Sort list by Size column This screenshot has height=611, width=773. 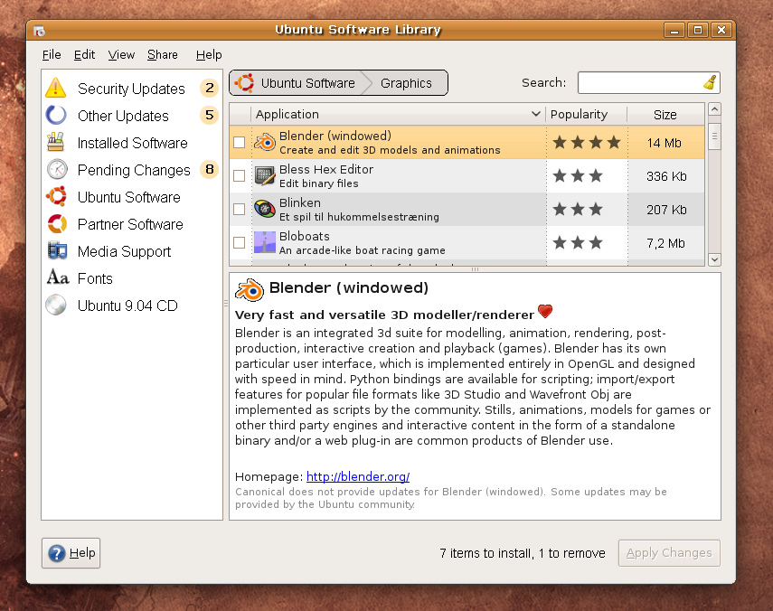665,114
